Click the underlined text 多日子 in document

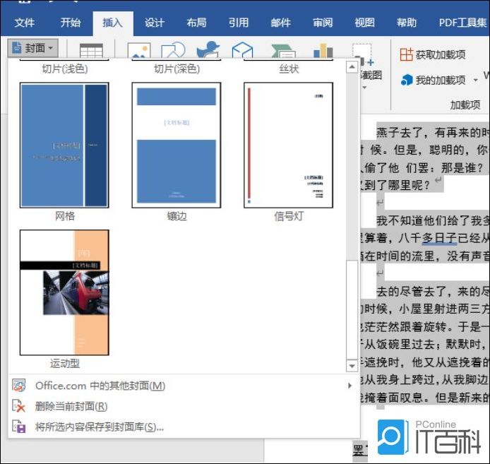tap(439, 238)
